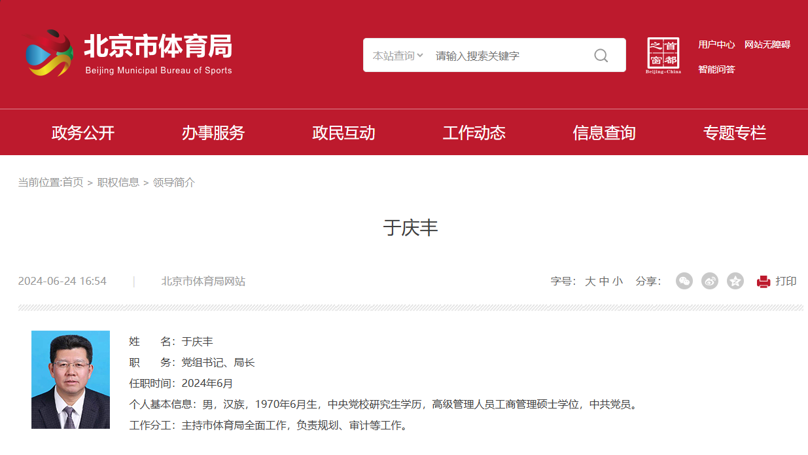Viewport: 808px width, 455px height.
Task: Open the 网站无障碍 accessibility link
Action: click(767, 45)
